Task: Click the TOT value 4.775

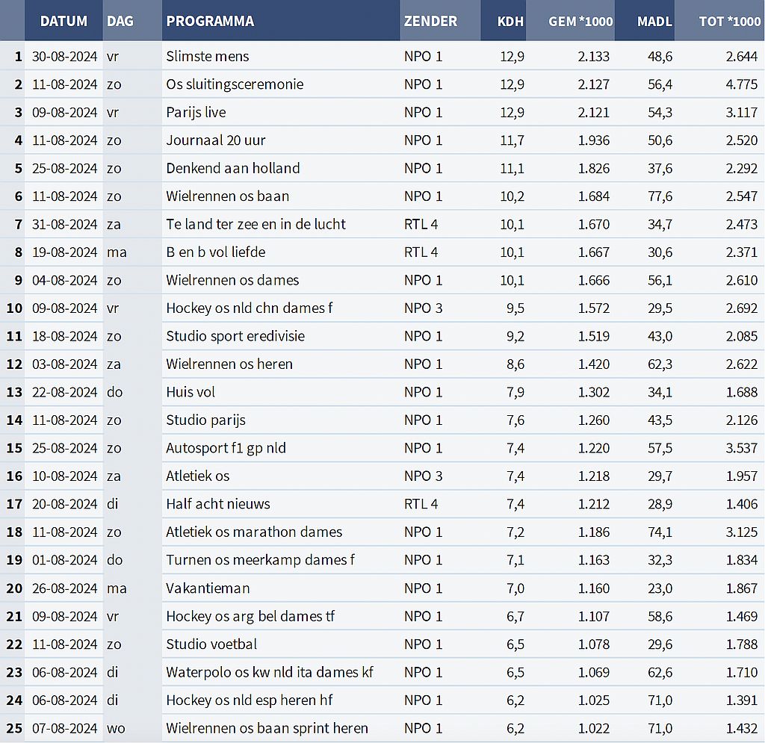Action: point(742,84)
